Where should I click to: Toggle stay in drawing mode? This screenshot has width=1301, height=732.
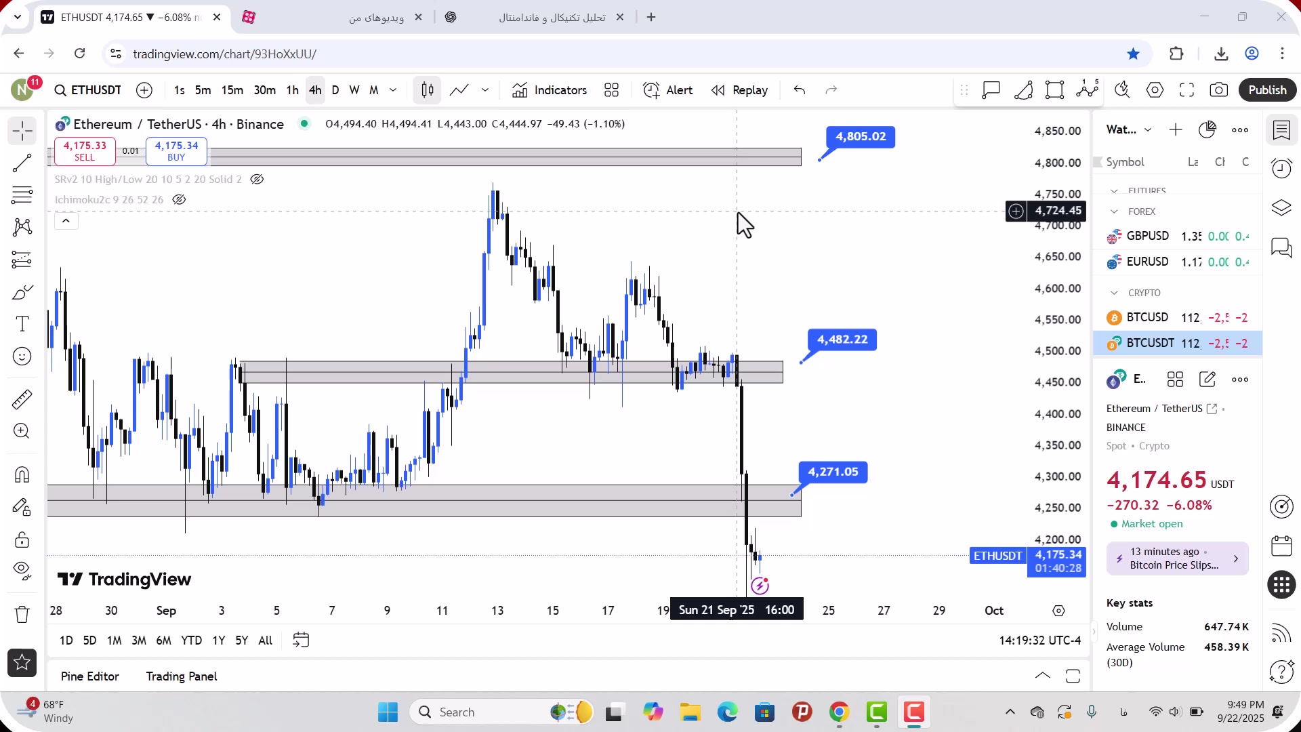[22, 507]
